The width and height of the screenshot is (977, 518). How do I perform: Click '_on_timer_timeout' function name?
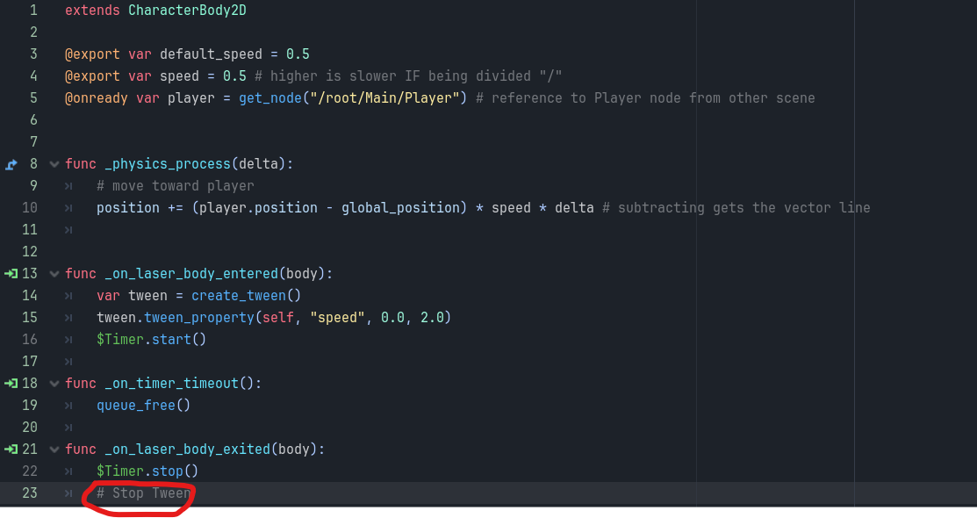(171, 384)
